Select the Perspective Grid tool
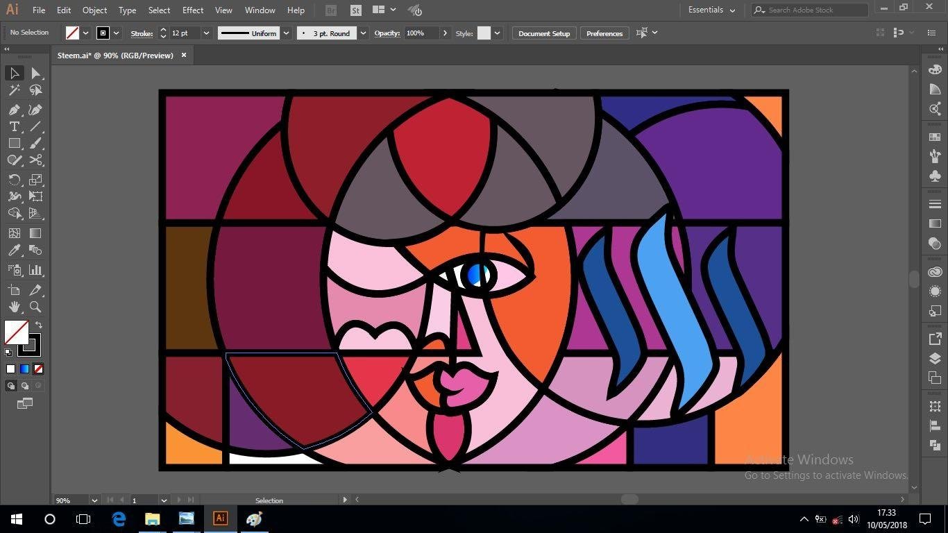Image resolution: width=948 pixels, height=533 pixels. pos(35,213)
